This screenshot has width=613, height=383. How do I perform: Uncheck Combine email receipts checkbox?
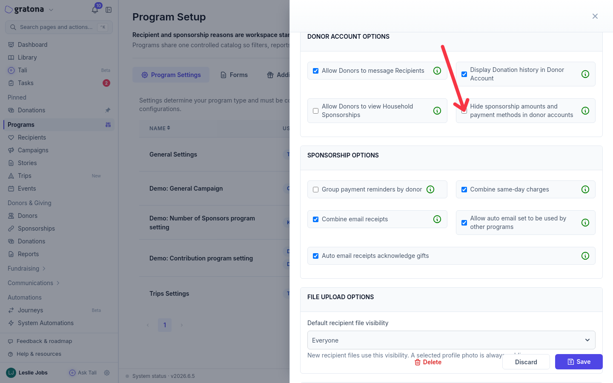(315, 219)
